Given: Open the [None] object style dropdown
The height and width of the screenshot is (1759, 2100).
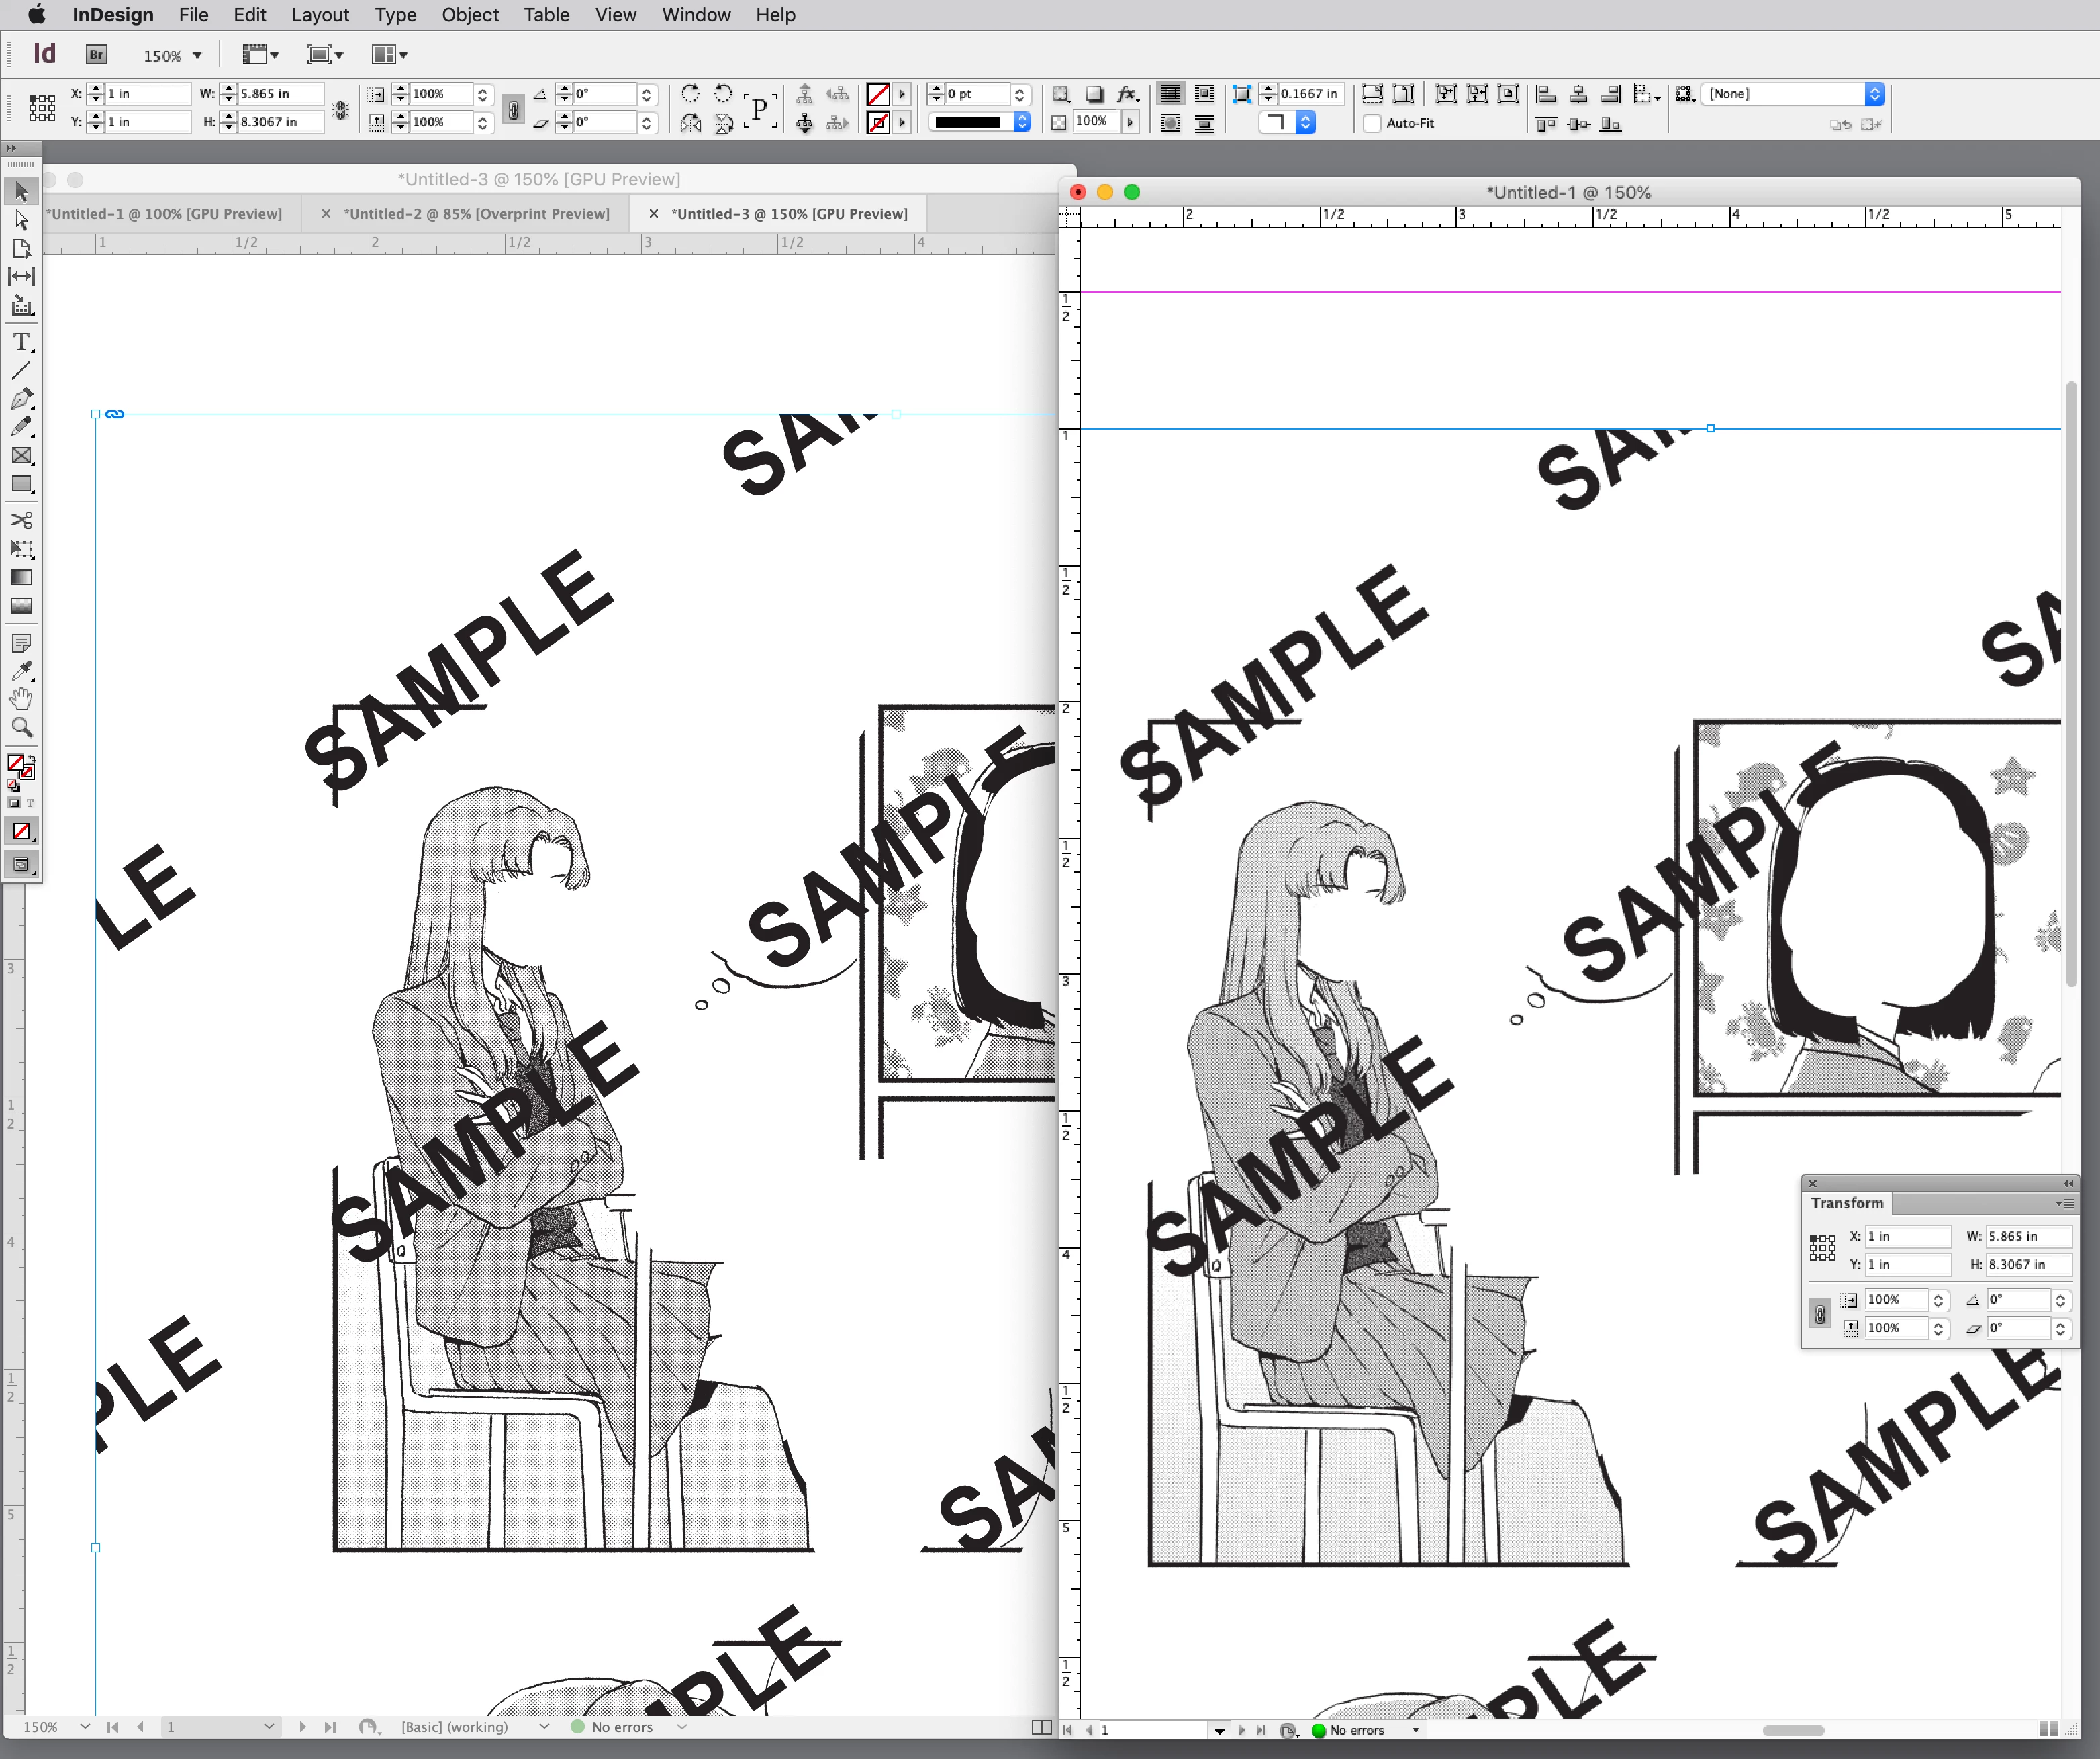Looking at the screenshot, I should click(1874, 94).
